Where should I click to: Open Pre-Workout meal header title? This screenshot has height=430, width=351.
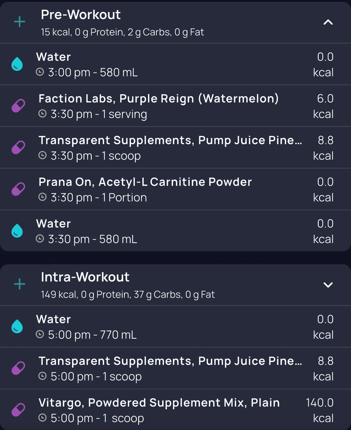pyautogui.click(x=81, y=15)
